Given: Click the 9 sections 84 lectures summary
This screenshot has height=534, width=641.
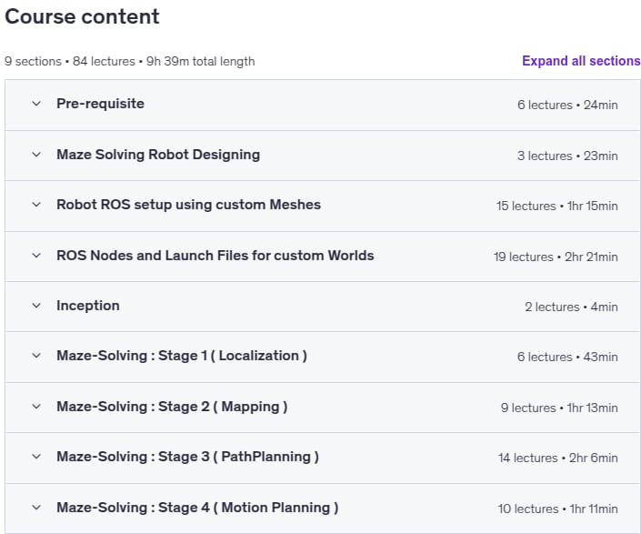Looking at the screenshot, I should [x=130, y=61].
